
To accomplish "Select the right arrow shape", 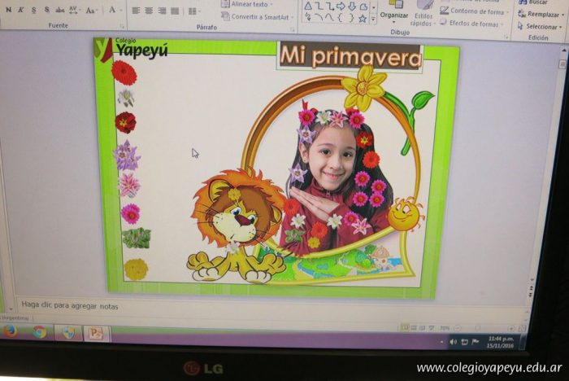I will [x=341, y=7].
